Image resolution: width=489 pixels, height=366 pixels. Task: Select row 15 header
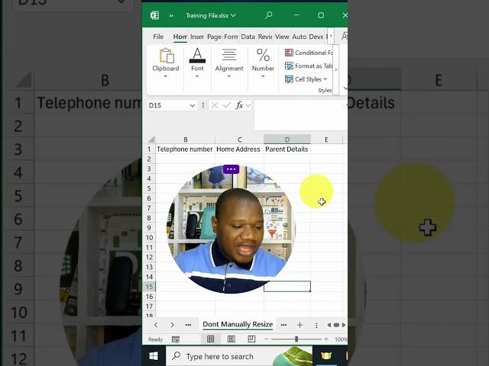[149, 287]
